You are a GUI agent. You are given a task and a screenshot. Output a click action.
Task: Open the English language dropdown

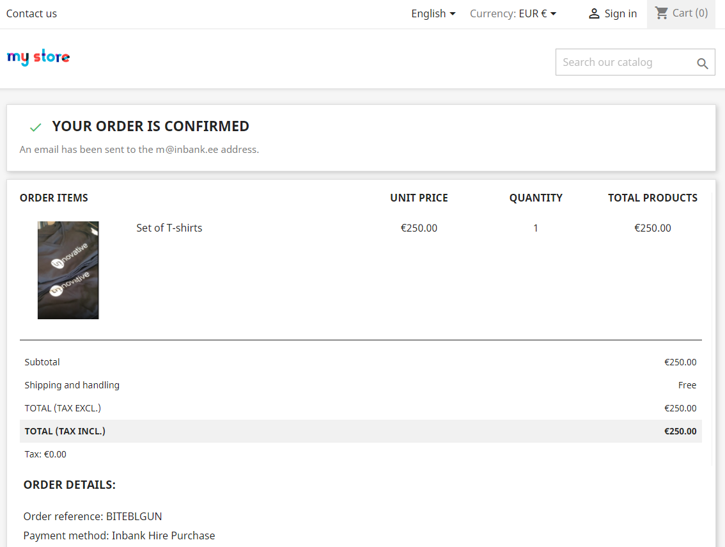433,13
